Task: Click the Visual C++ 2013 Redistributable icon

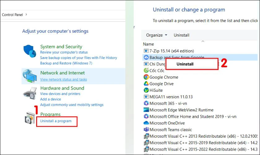Action: click(x=146, y=136)
